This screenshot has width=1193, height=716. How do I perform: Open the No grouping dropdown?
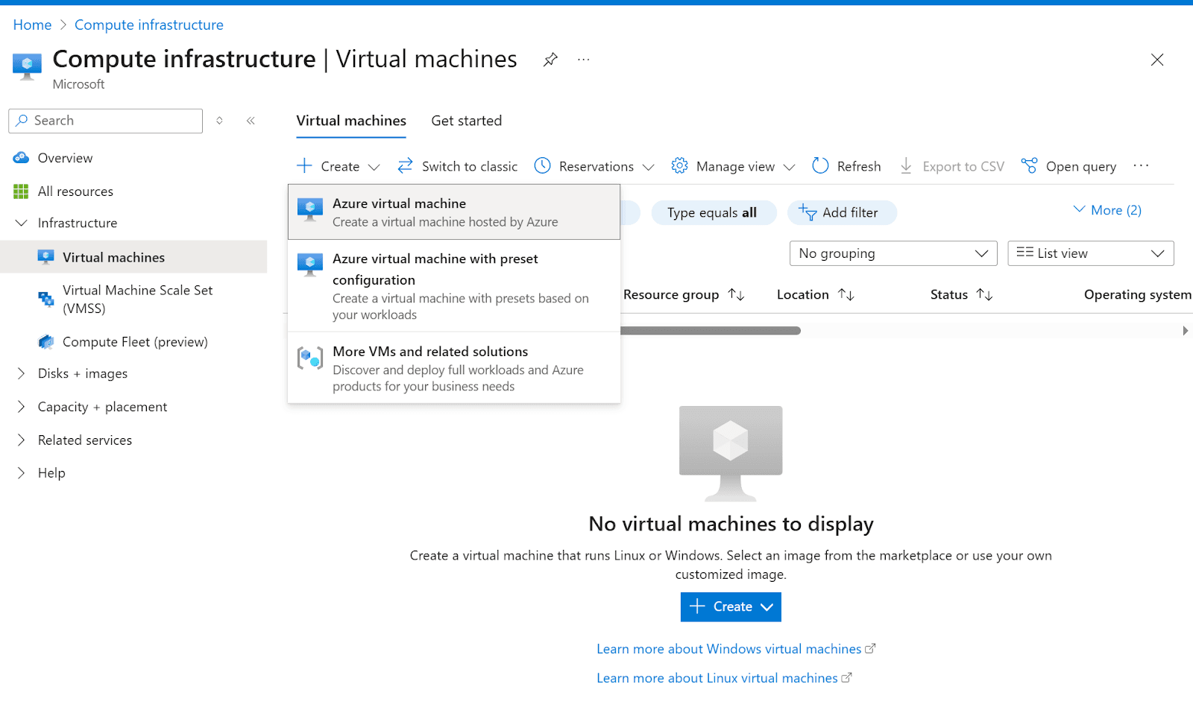click(892, 253)
